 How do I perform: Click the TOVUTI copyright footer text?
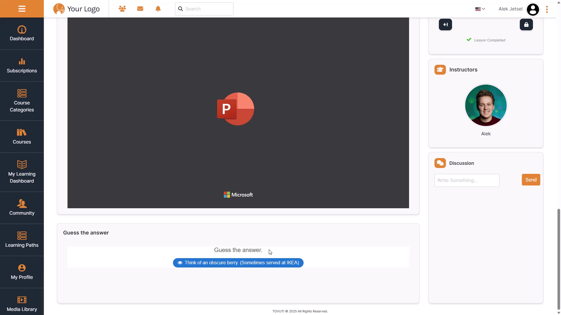coord(300,311)
